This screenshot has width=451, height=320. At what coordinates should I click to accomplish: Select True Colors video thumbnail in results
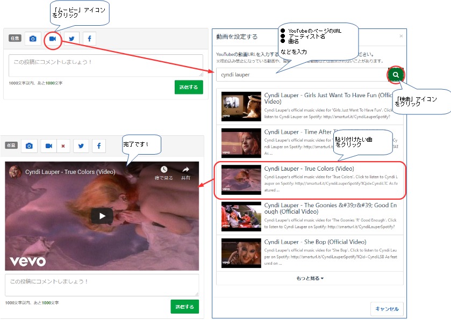[x=241, y=180]
